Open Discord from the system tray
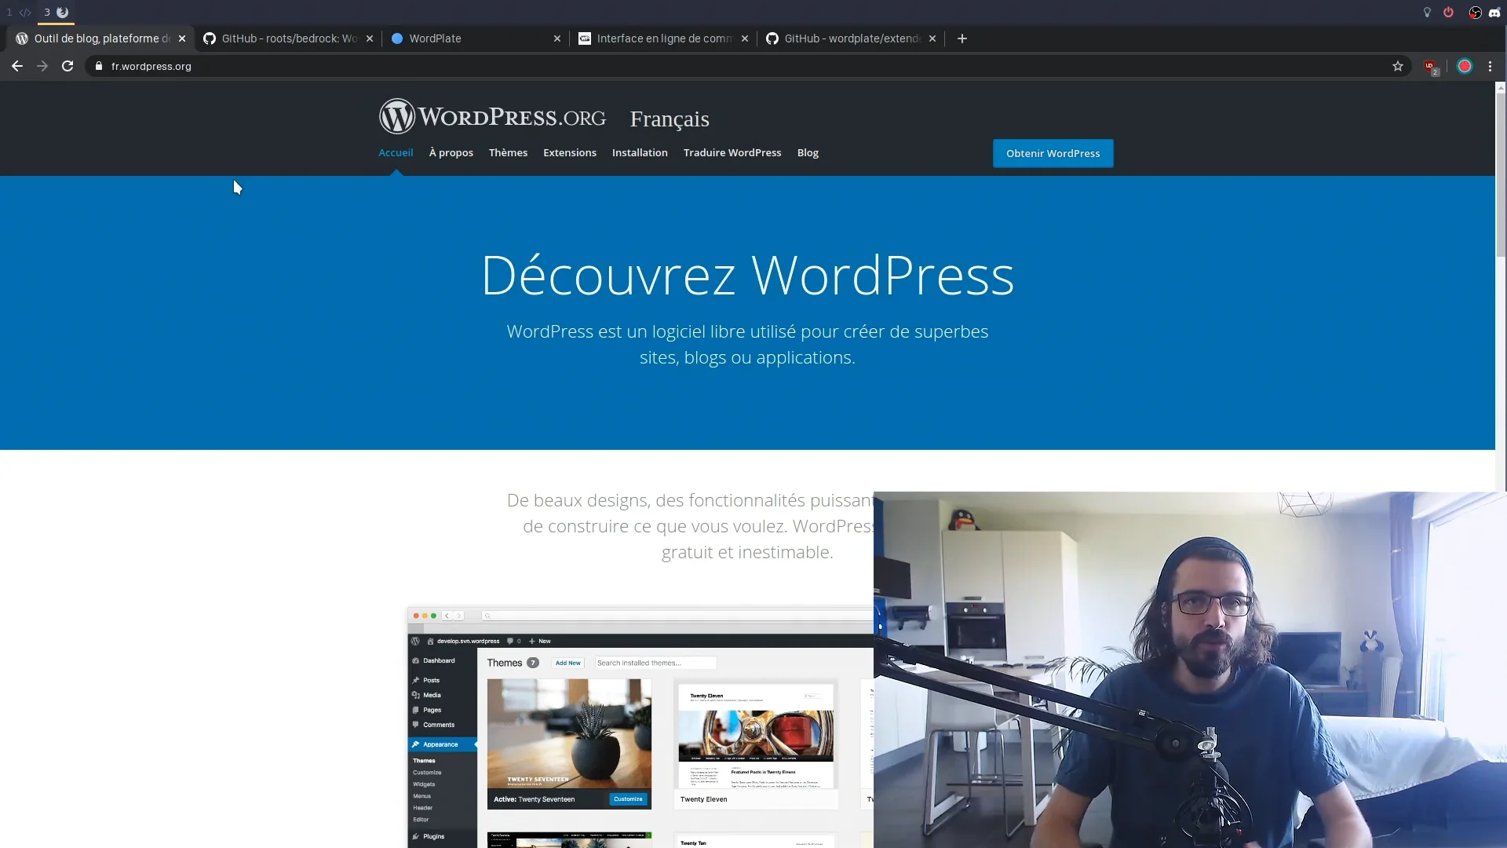This screenshot has height=848, width=1507. point(1494,12)
